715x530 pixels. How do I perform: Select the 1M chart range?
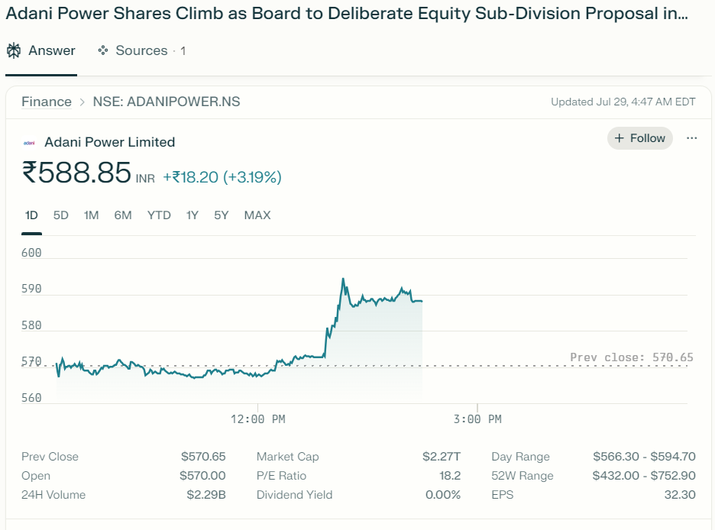(91, 215)
